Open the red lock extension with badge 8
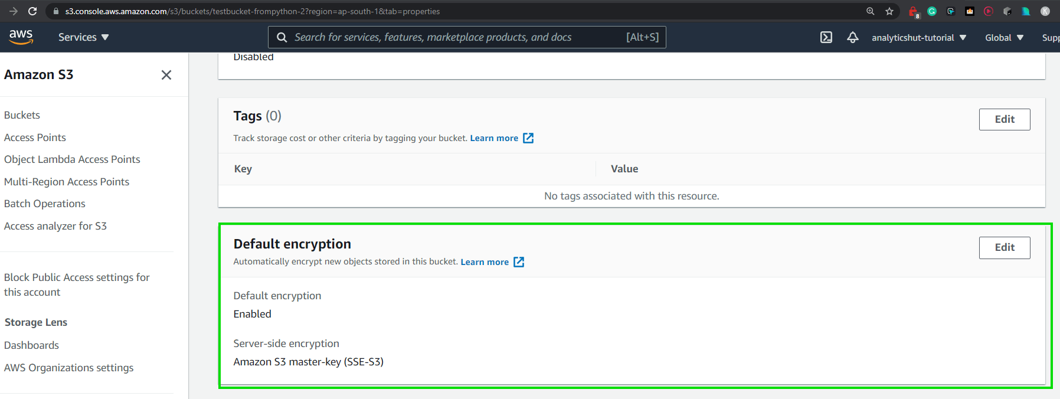1060x399 pixels. (x=914, y=12)
